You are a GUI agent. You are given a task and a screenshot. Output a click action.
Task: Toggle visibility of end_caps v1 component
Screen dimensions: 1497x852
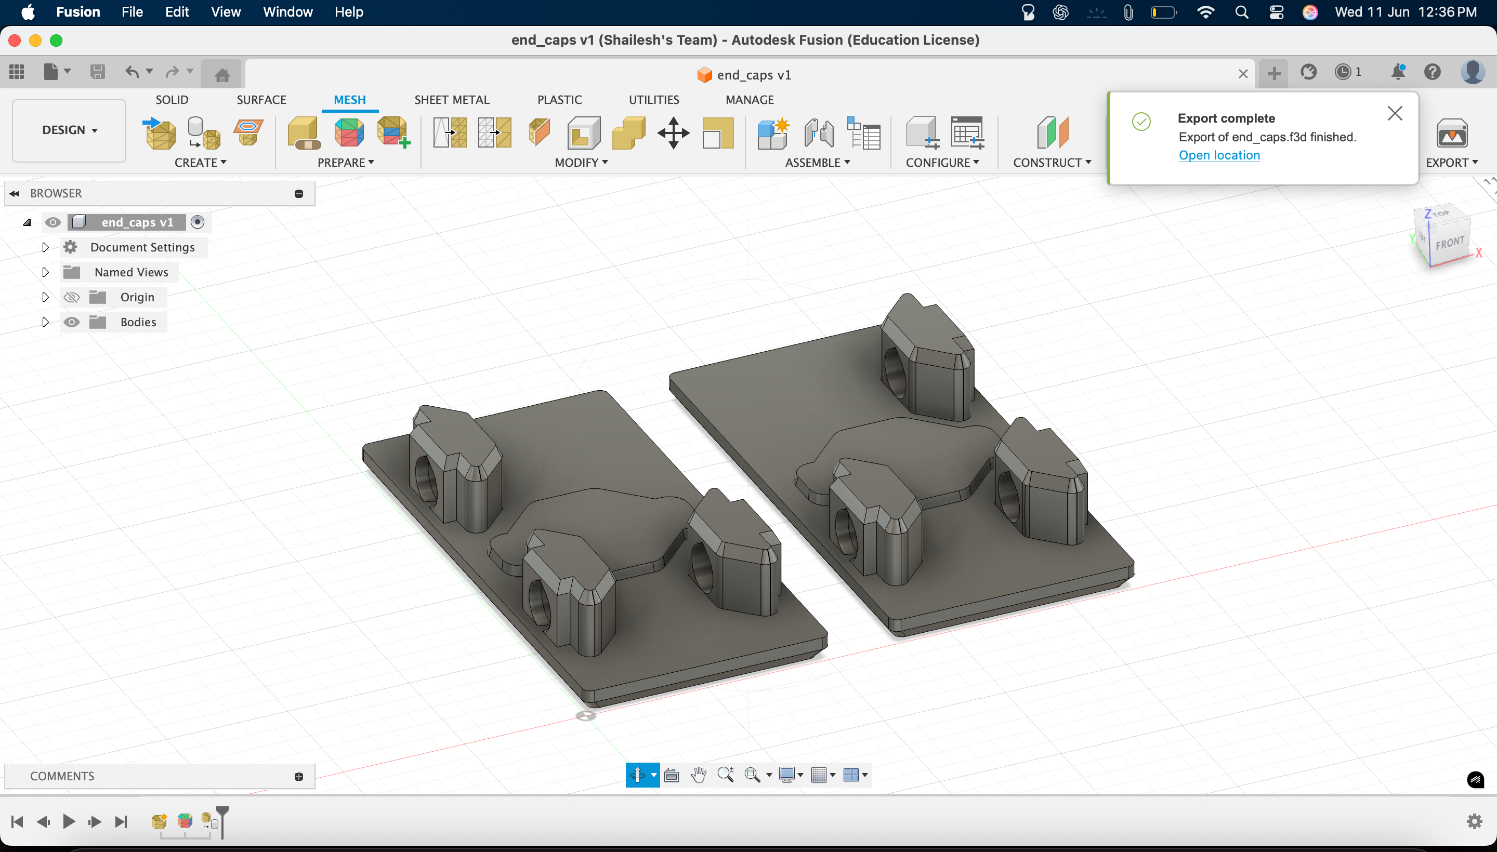click(x=52, y=222)
